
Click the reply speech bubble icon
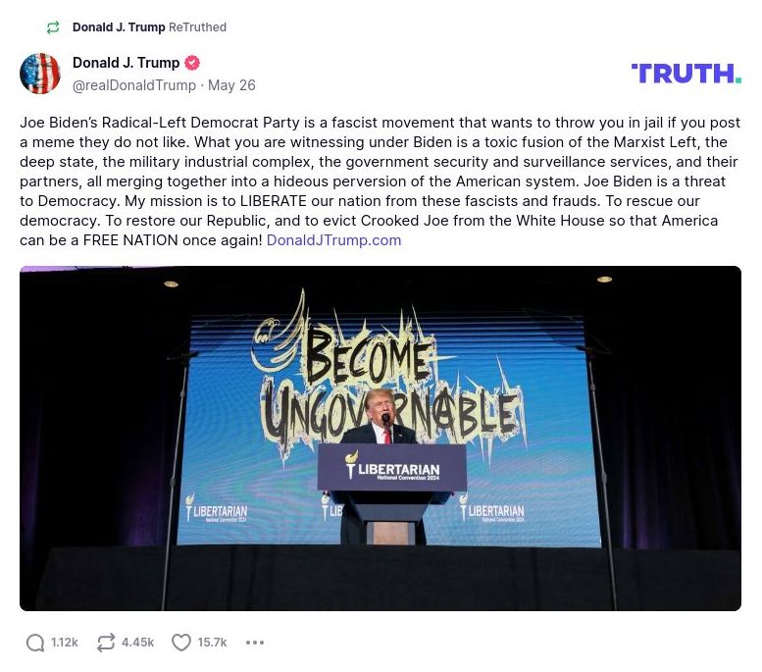[35, 643]
